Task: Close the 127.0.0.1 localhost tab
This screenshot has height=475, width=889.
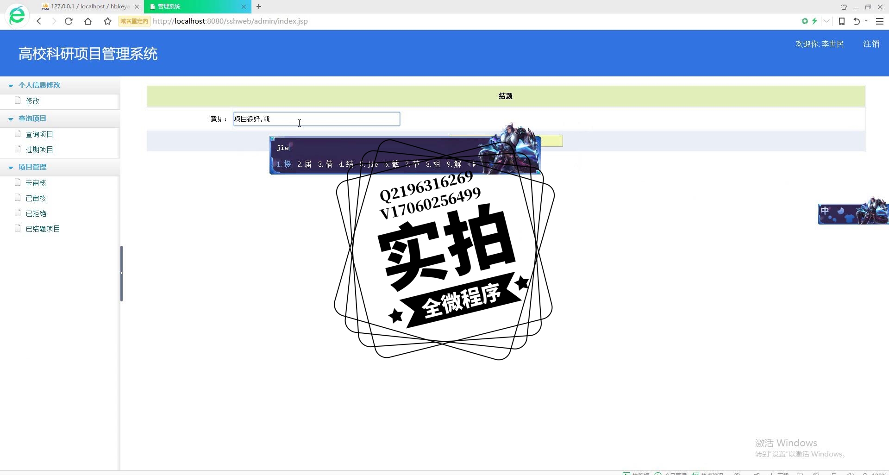Action: coord(137,7)
